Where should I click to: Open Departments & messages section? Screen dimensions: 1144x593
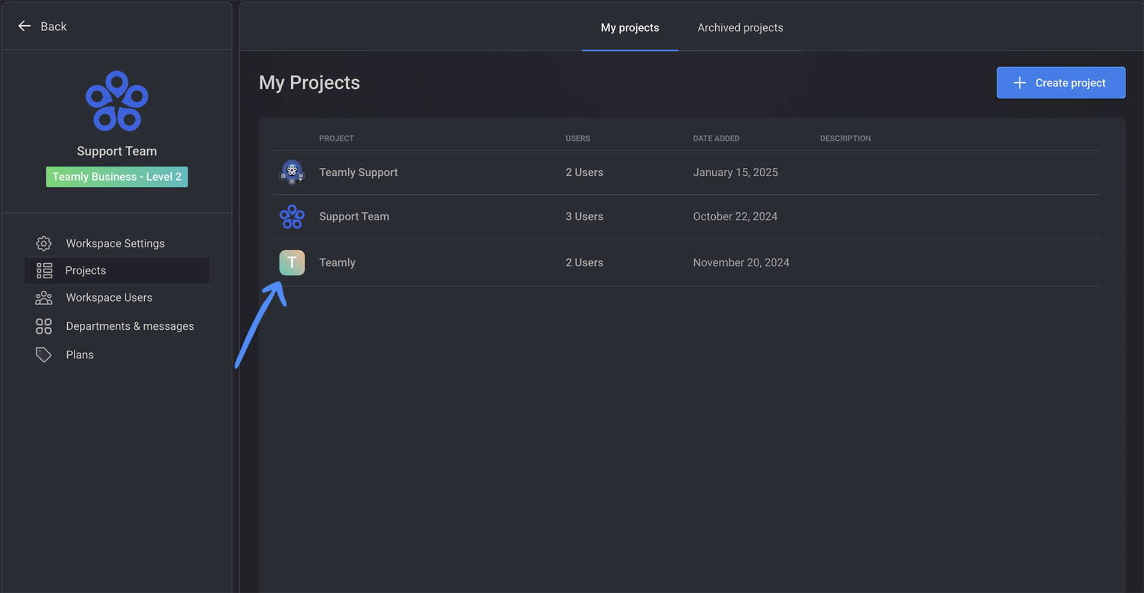pyautogui.click(x=117, y=326)
